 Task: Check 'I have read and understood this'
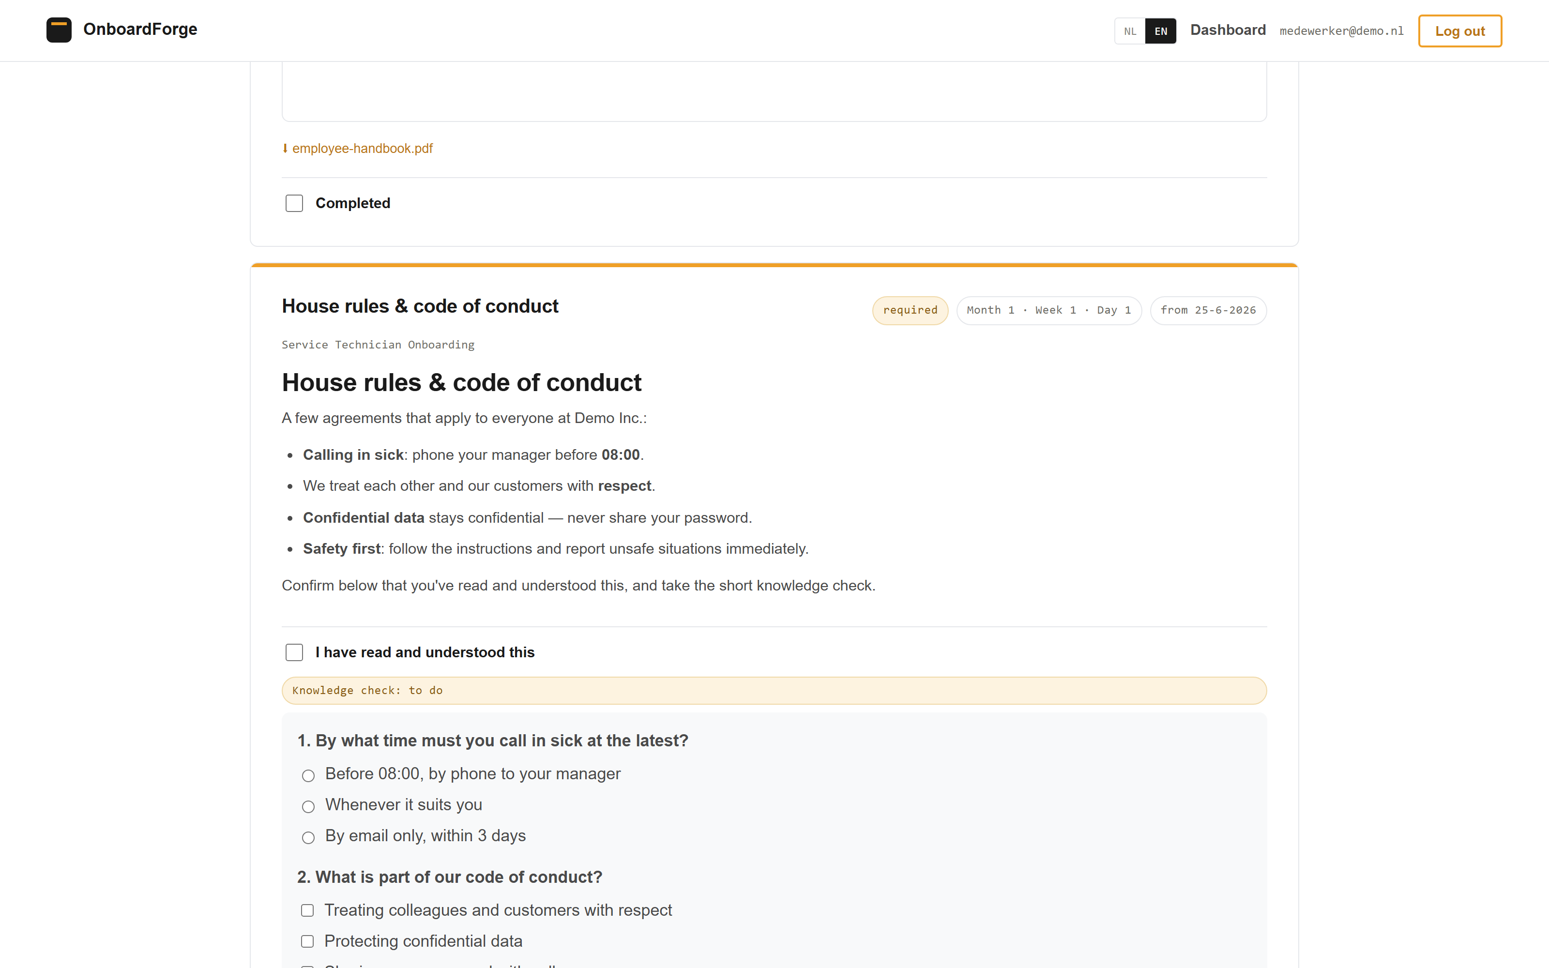294,652
